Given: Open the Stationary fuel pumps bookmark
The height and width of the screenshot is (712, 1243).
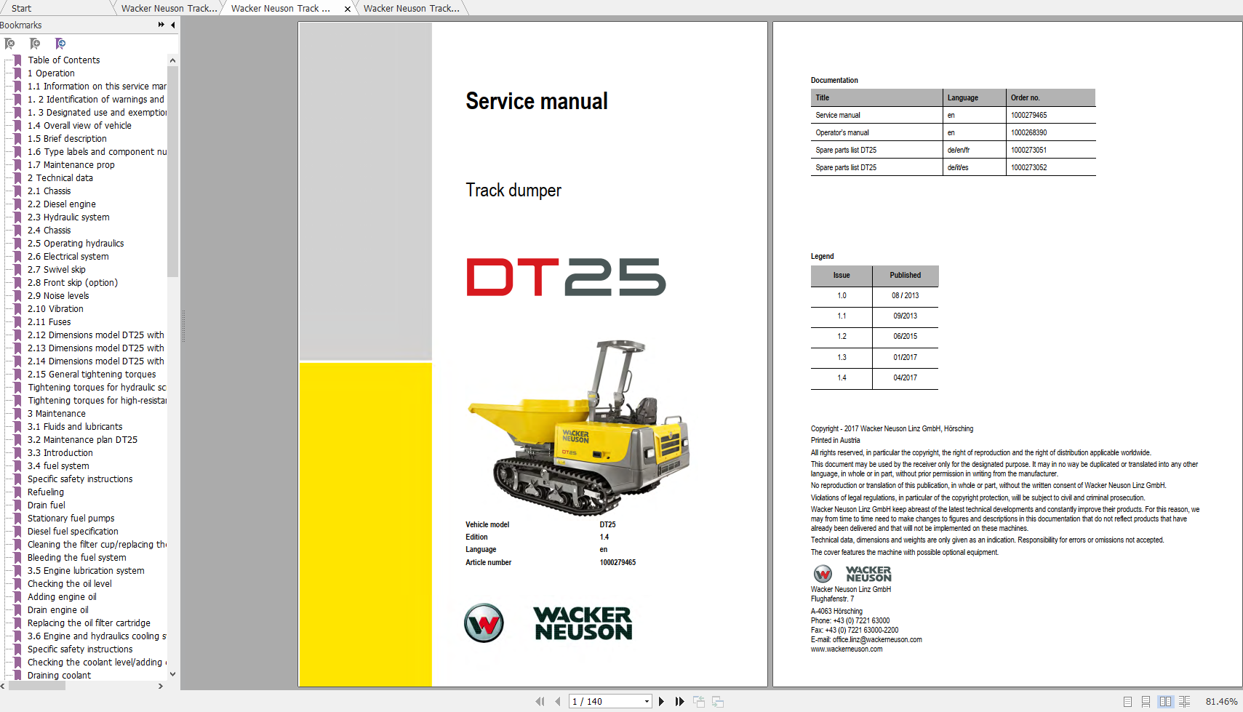Looking at the screenshot, I should click(x=71, y=518).
